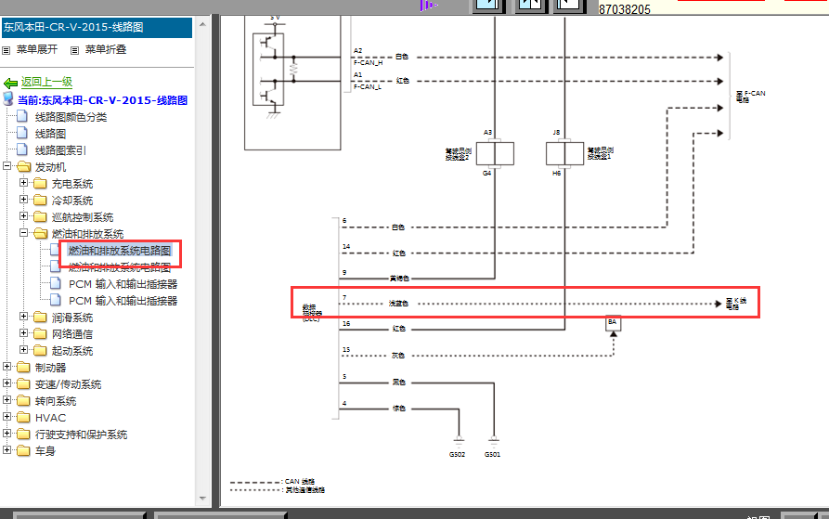
Task: Click the green back arrow icon
Action: point(10,83)
